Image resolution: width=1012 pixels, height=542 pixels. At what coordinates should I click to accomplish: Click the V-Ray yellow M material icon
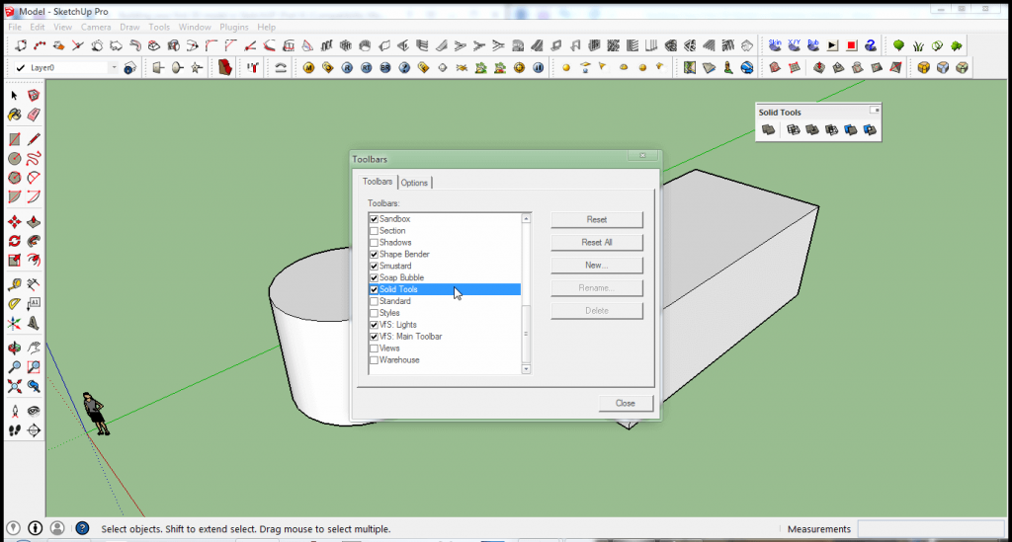[308, 68]
